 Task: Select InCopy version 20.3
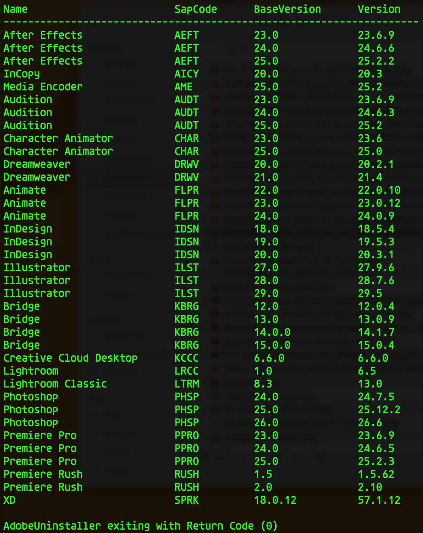click(370, 74)
